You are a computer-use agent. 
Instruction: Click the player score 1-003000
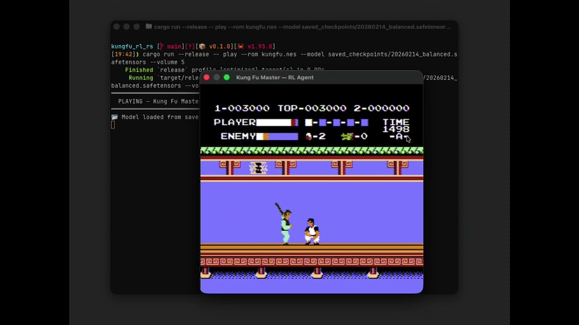pos(242,108)
